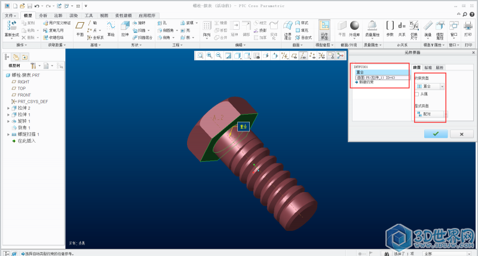The image size is (478, 256).
Task: Toggle the datum point display in graphics toolbar
Action: [312, 55]
